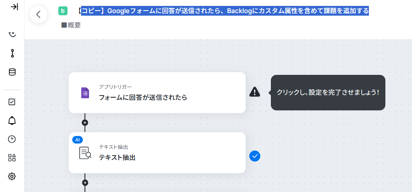Open the flow connector sidebar icon
Viewport: 412px width, 192px height.
pos(12,53)
